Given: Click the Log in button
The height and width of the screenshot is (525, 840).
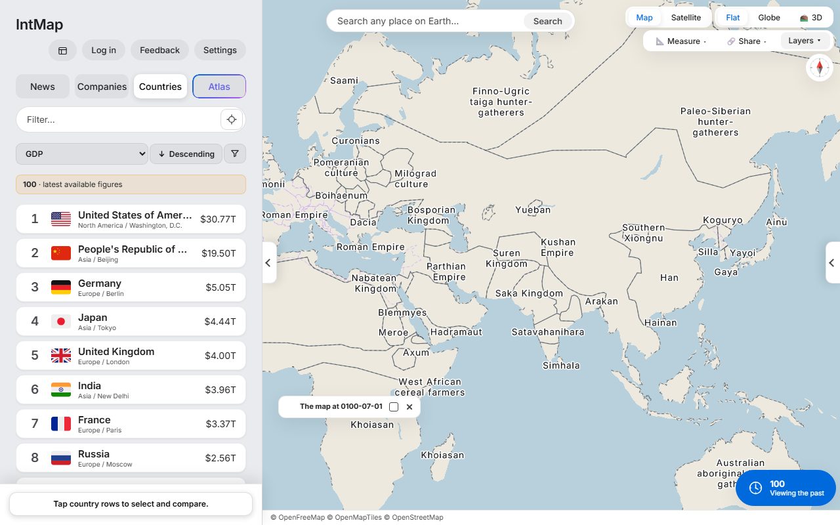Looking at the screenshot, I should tap(104, 51).
